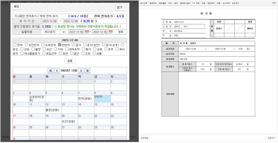This screenshot has height=143, width=278.
Task: Click the 외근[완료] entry on December 20
Action: pyautogui.click(x=69, y=121)
